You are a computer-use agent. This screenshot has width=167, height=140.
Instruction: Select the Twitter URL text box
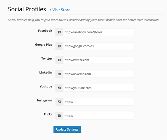(99, 60)
